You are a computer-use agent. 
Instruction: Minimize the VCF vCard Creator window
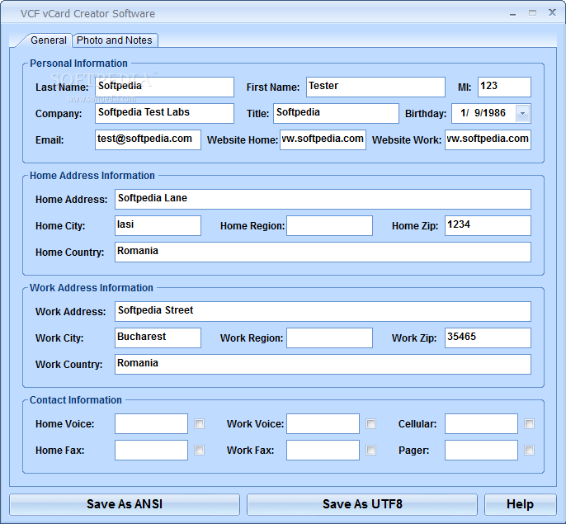pyautogui.click(x=512, y=14)
